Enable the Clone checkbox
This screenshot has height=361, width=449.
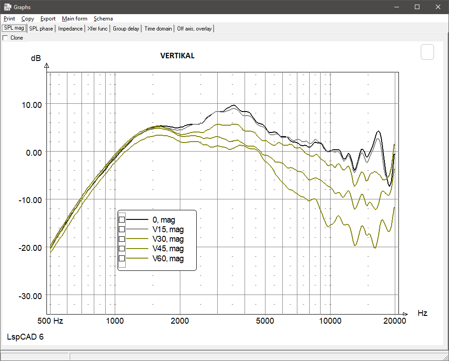coord(5,38)
